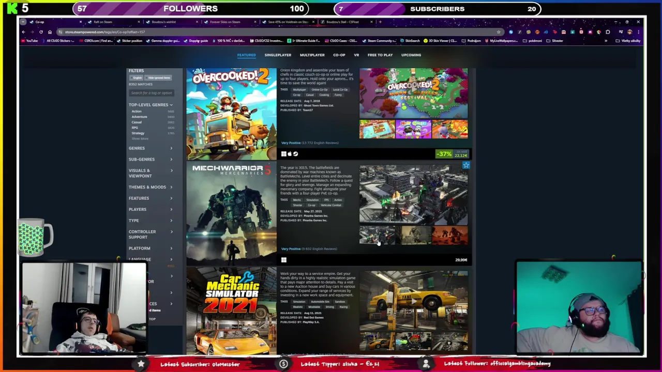Remove the Hide ignored items filter
Viewport: 662px width, 372px height.
[x=158, y=78]
